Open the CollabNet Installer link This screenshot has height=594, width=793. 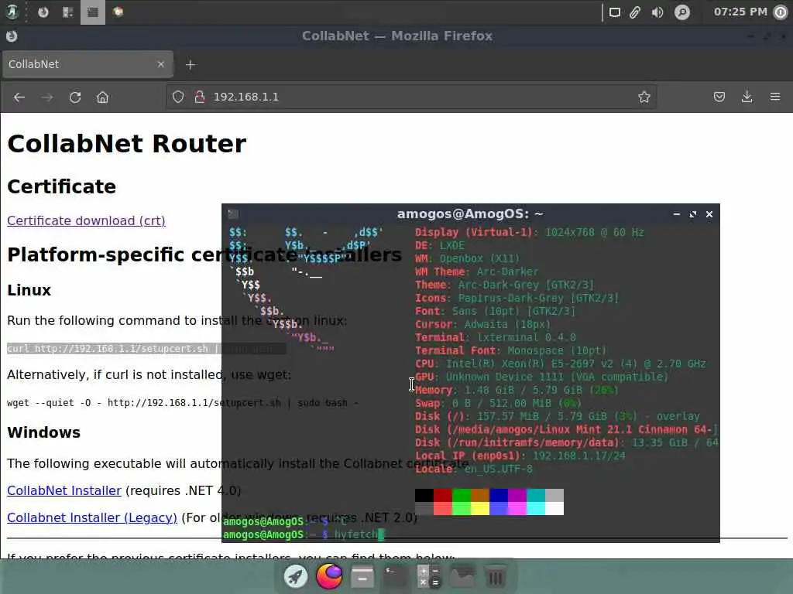click(x=64, y=490)
